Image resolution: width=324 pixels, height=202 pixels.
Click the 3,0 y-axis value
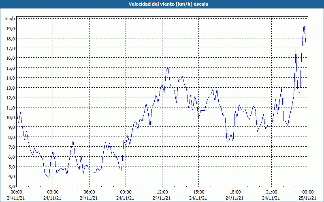(12, 187)
